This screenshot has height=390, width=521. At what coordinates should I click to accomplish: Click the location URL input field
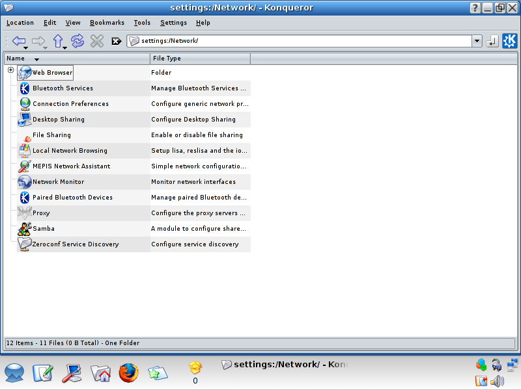tap(300, 41)
